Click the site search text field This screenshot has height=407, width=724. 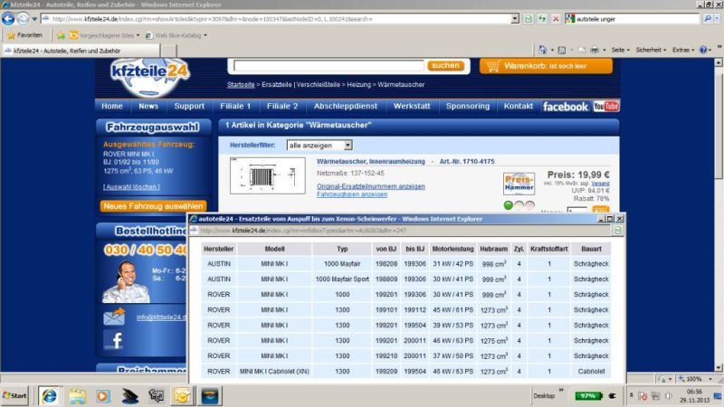[327, 65]
